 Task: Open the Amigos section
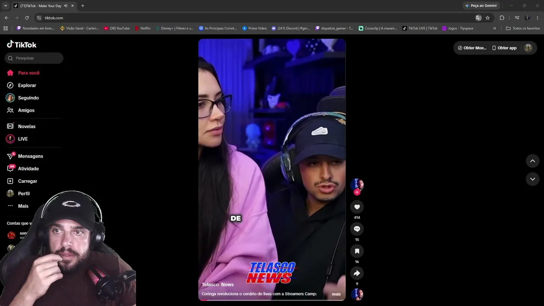tap(21, 110)
